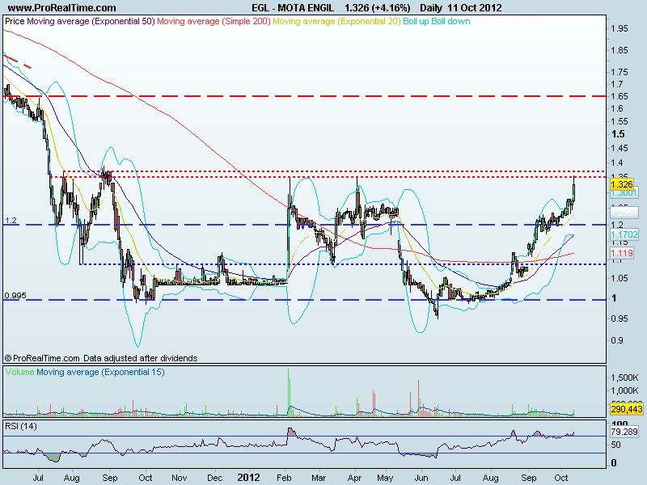Image resolution: width=647 pixels, height=485 pixels.
Task: Click the 1.65 price axis label
Action: (x=620, y=96)
